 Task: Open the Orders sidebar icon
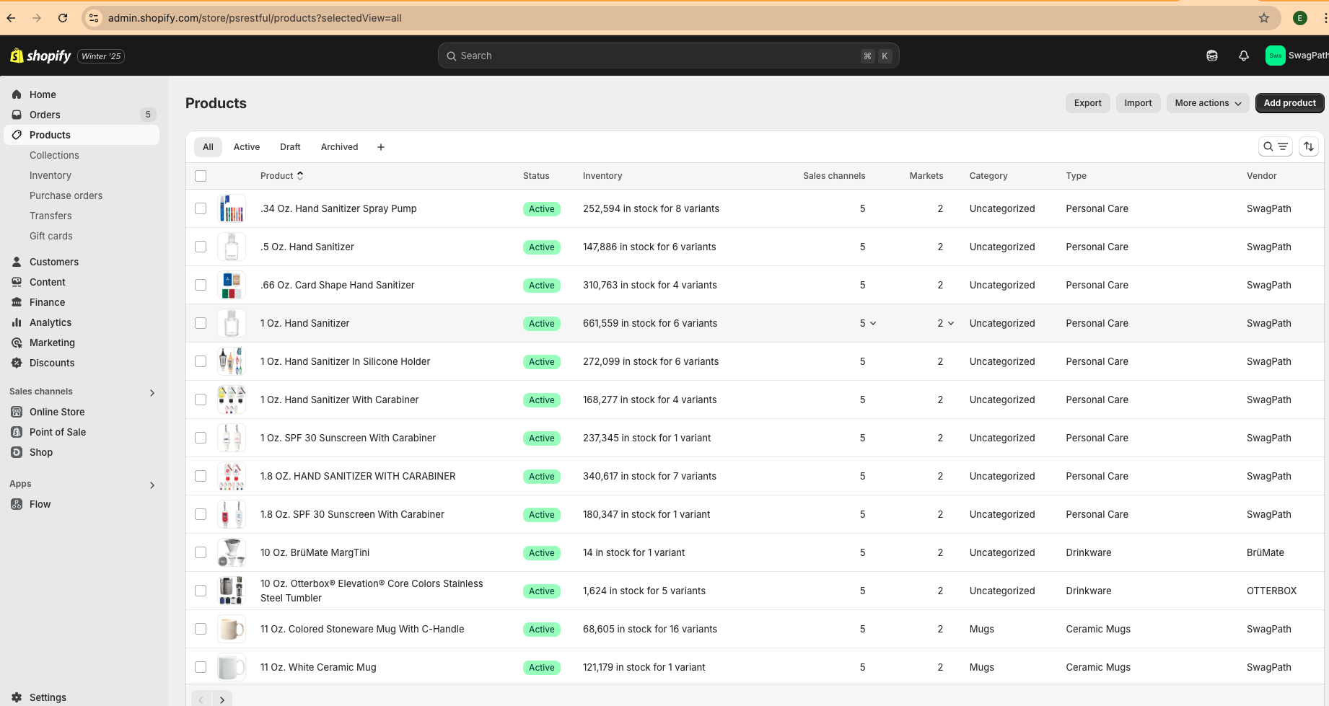click(x=17, y=115)
